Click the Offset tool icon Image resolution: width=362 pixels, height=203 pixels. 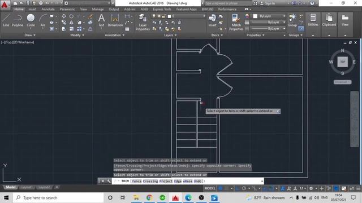[x=90, y=29]
